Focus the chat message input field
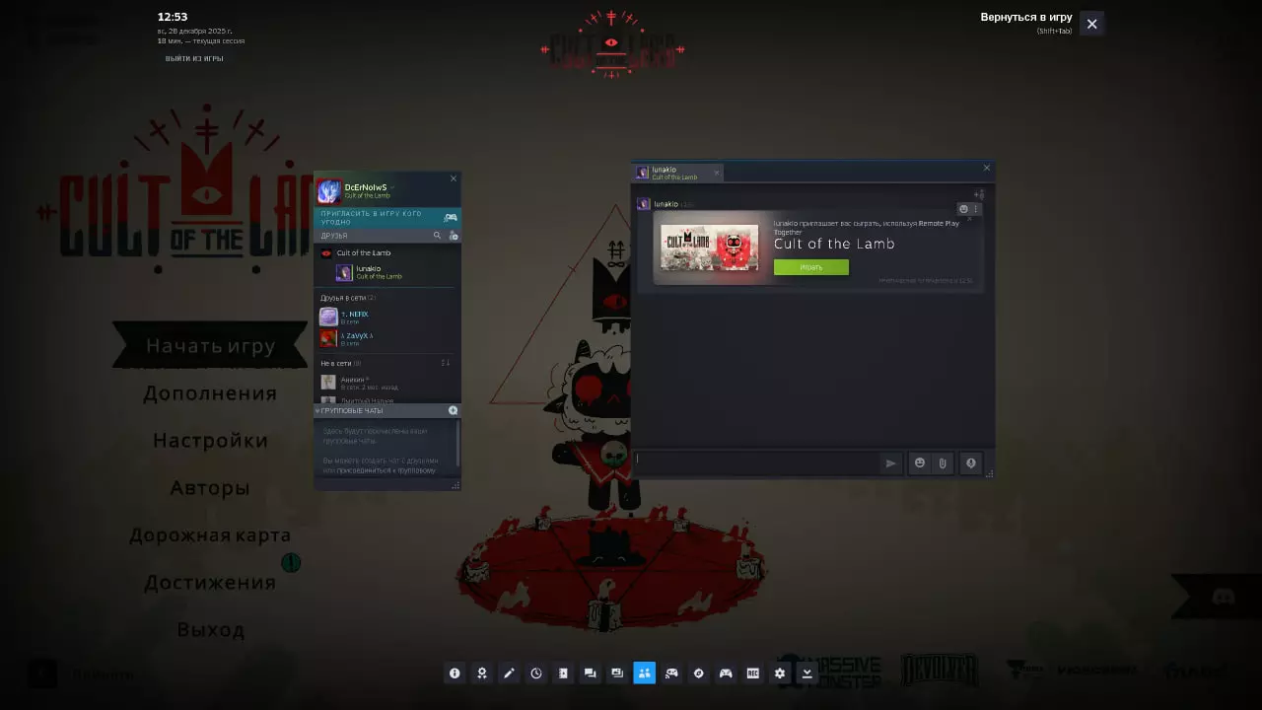 [755, 461]
